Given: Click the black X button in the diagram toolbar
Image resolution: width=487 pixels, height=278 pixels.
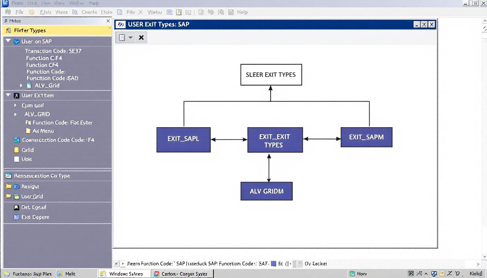Looking at the screenshot, I should tap(141, 37).
